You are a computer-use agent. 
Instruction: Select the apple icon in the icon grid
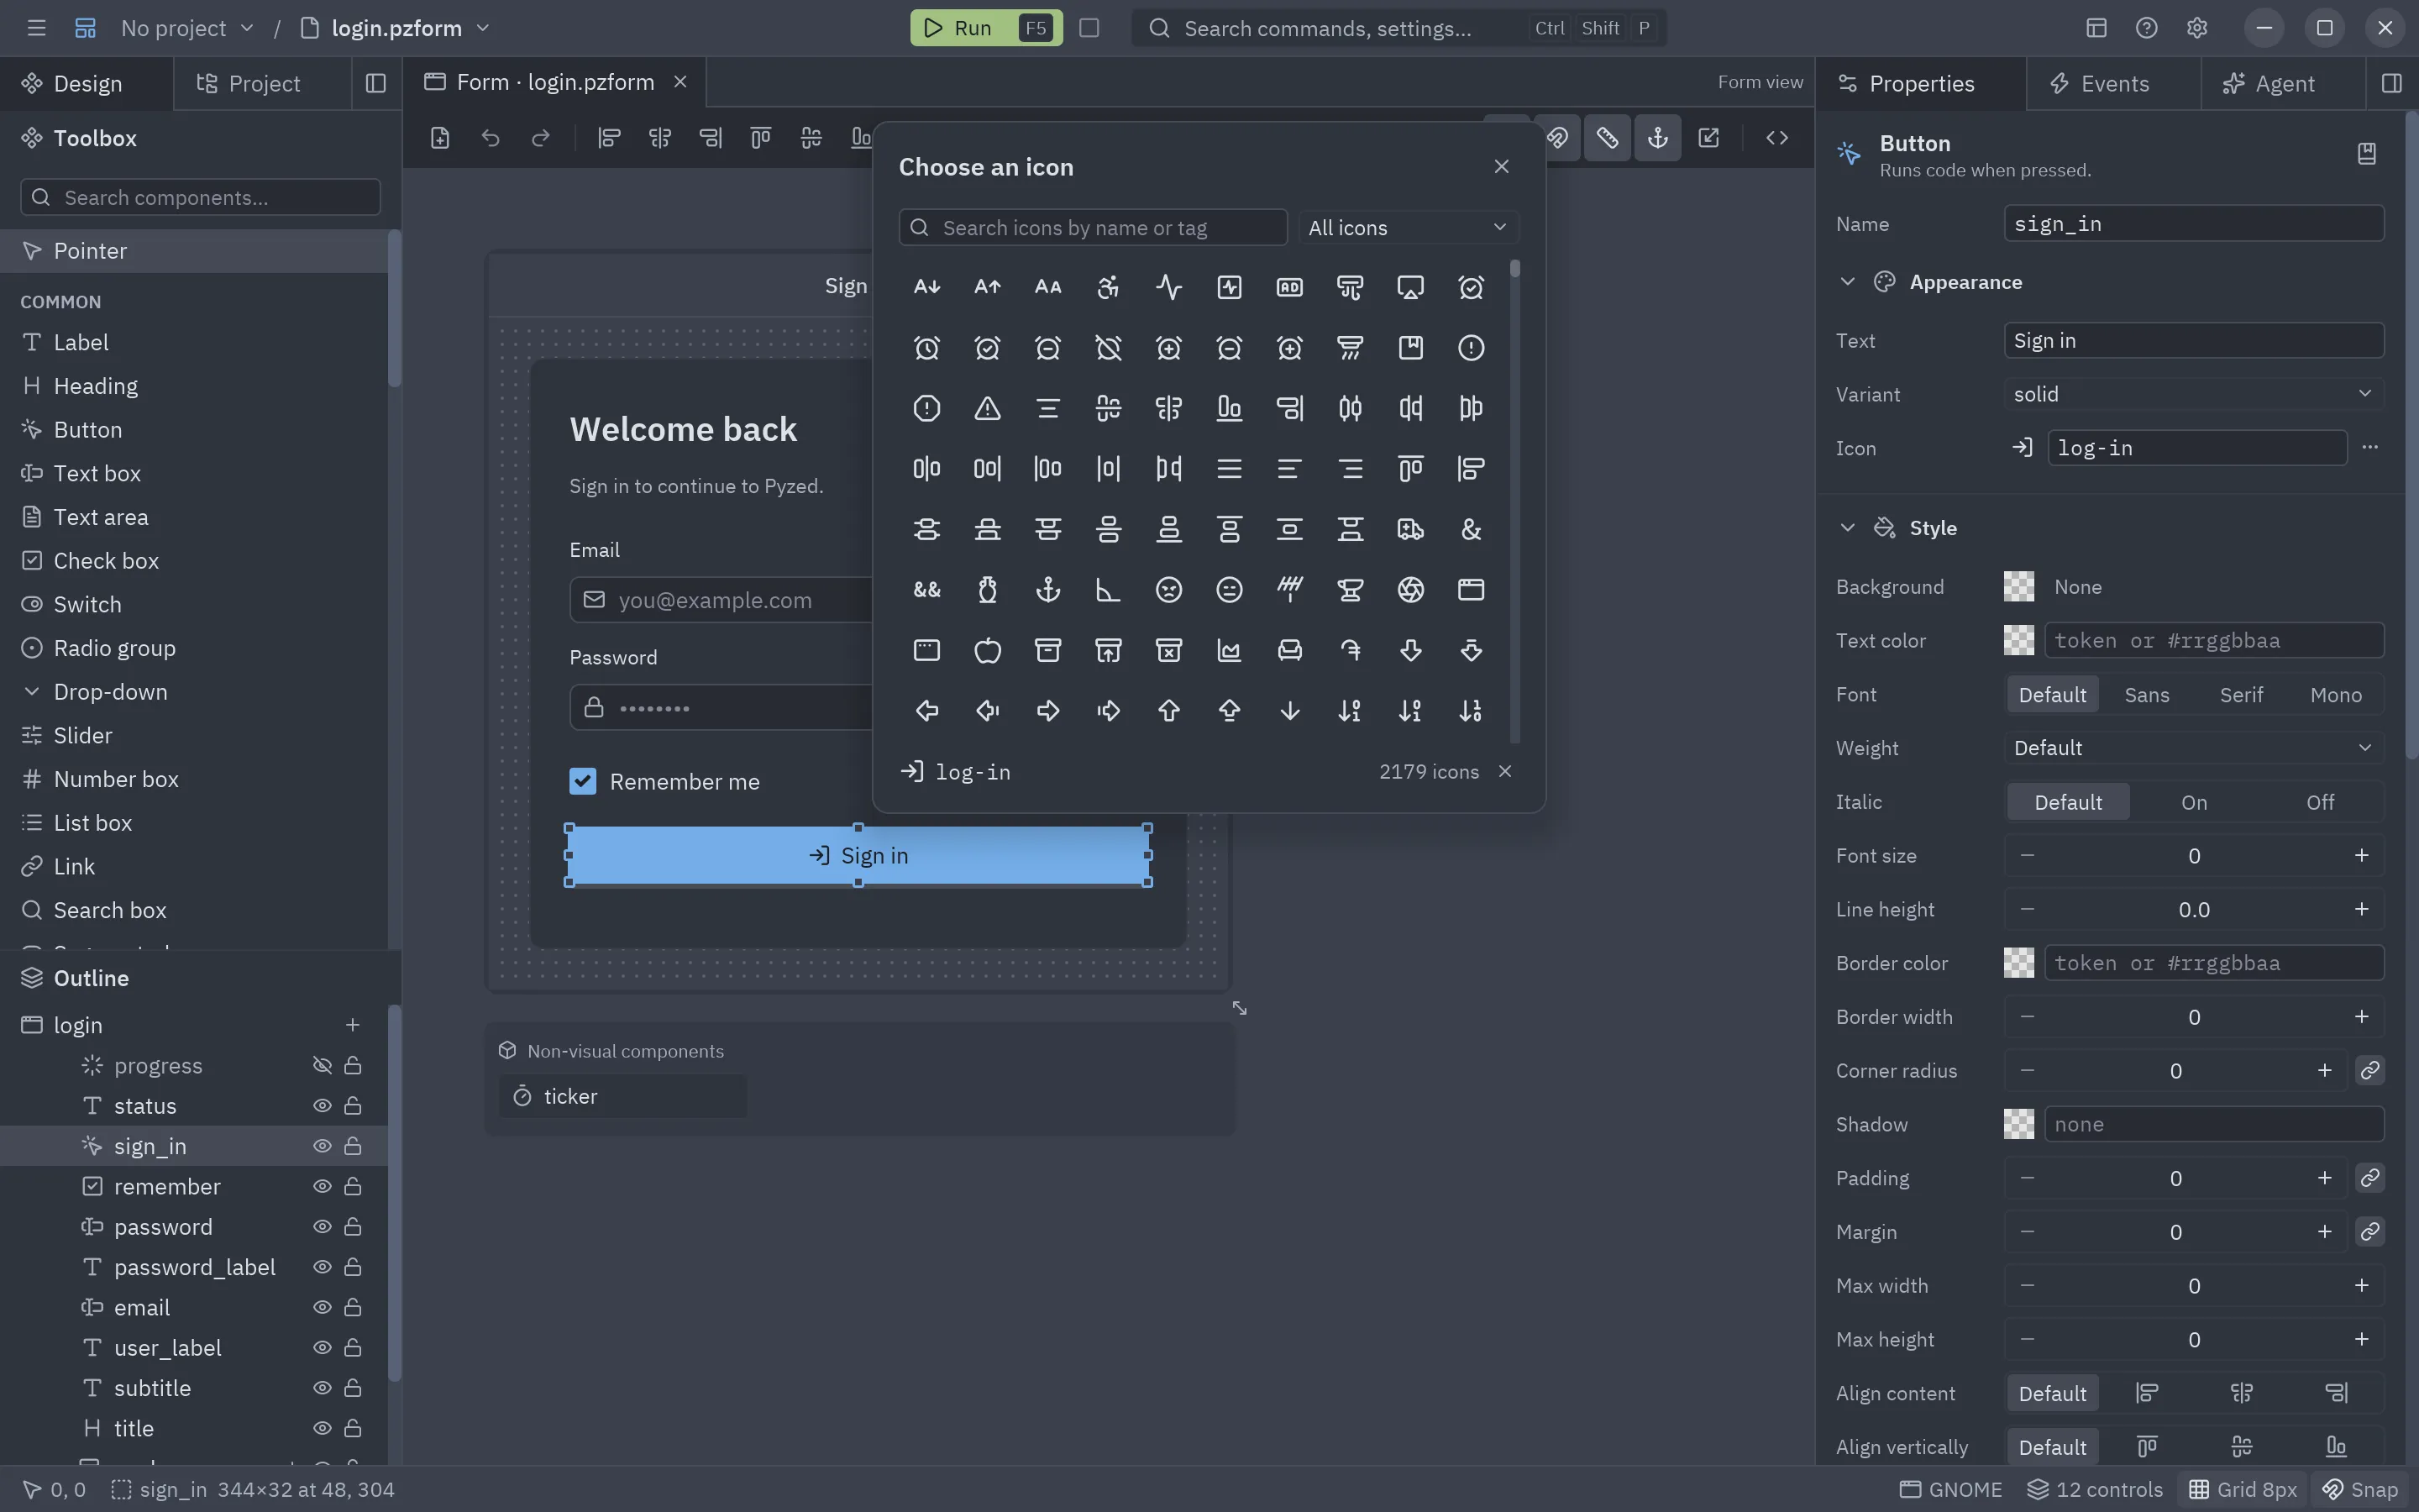click(x=987, y=650)
